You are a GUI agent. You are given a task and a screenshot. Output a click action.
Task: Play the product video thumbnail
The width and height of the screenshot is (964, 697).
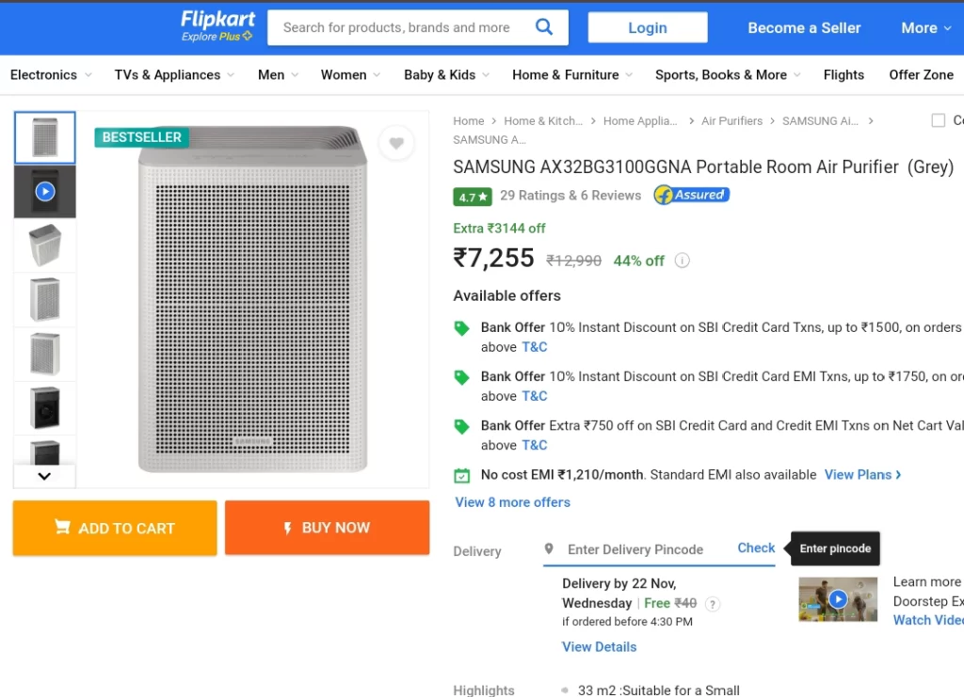tap(45, 192)
